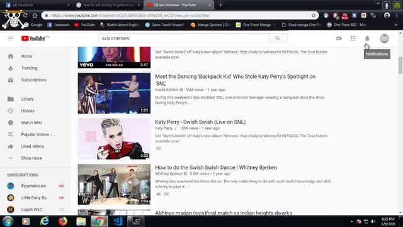This screenshot has height=227, width=403.
Task: Open Visual Studio Code from taskbar
Action: click(x=118, y=221)
